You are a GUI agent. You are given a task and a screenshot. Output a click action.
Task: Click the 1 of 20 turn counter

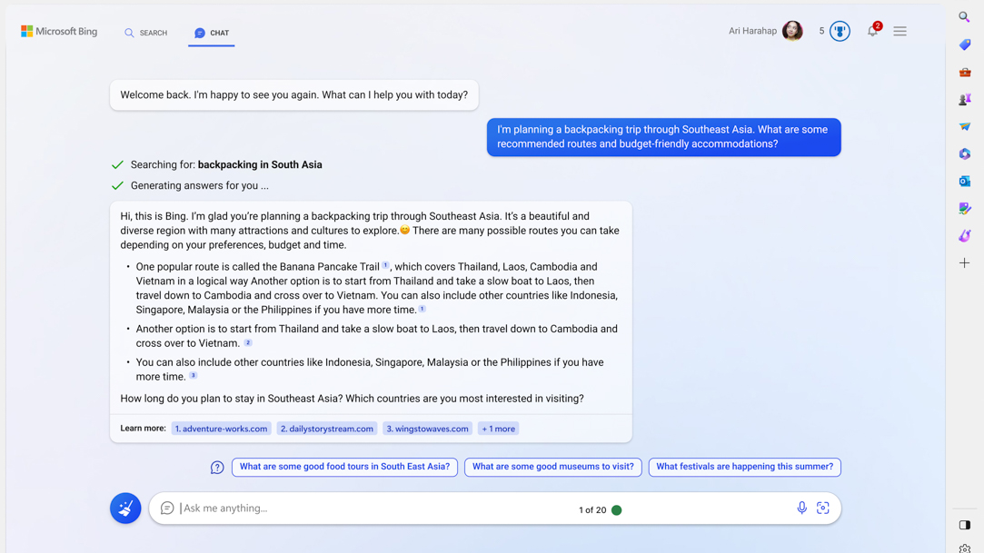592,509
